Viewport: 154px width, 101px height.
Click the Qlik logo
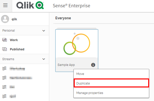(30, 6)
